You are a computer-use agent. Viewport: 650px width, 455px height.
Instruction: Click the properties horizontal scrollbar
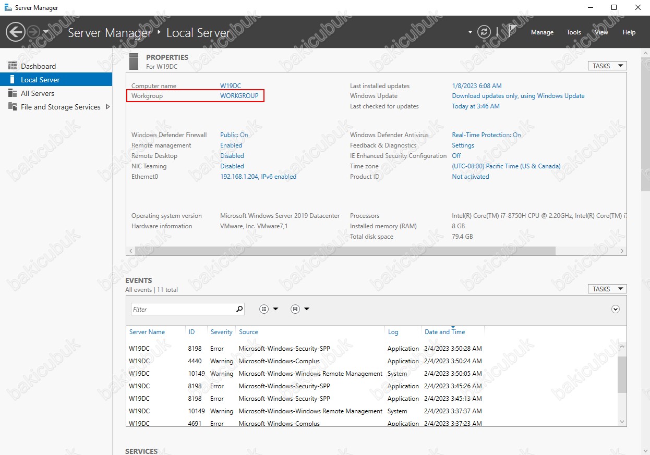coord(345,251)
